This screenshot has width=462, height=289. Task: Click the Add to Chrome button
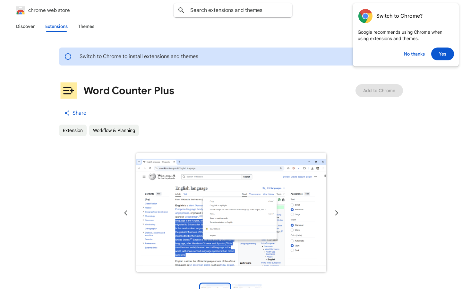(379, 91)
